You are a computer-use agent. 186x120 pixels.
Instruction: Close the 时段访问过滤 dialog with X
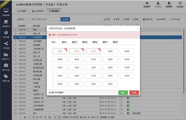(x=137, y=28)
